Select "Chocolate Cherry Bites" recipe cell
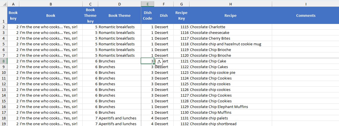 (210, 38)
